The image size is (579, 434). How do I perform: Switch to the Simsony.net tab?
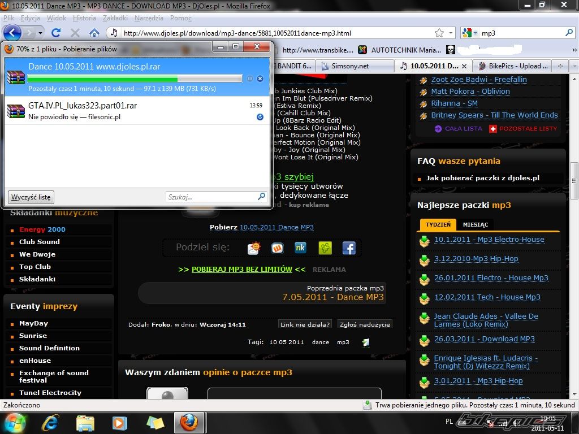(x=350, y=66)
